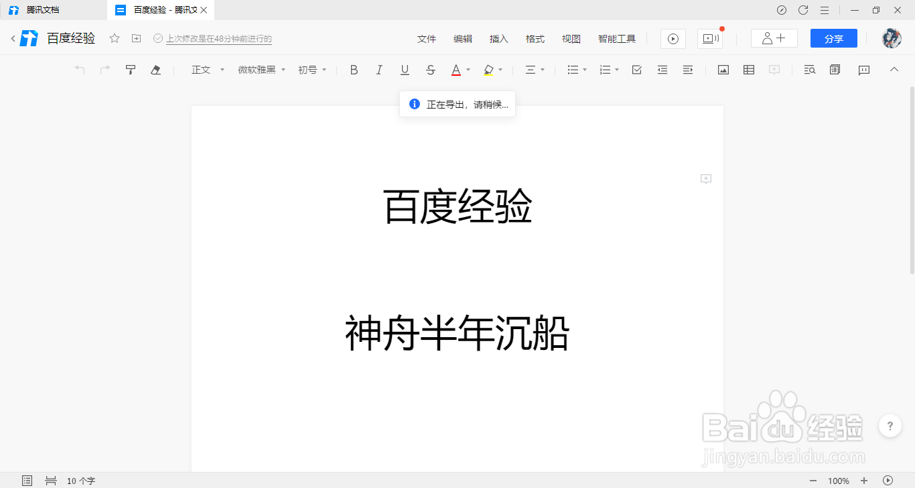Switch to the 腾讯文档 tab
This screenshot has height=488, width=915.
click(54, 10)
